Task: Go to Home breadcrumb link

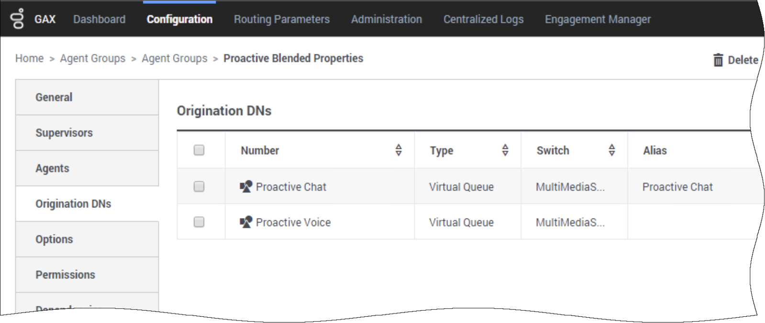Action: (x=29, y=58)
